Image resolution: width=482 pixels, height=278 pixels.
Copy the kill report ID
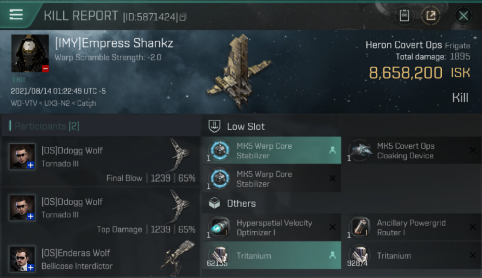[x=183, y=17]
